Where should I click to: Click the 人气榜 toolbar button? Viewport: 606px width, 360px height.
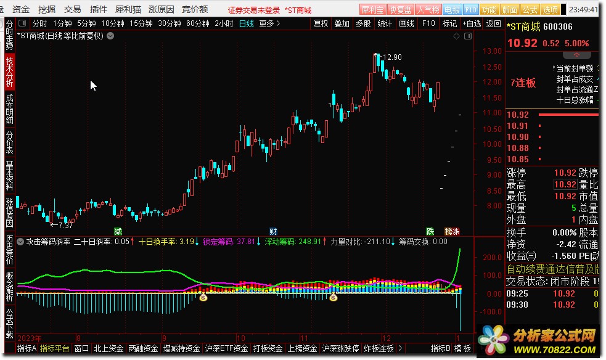(428, 10)
